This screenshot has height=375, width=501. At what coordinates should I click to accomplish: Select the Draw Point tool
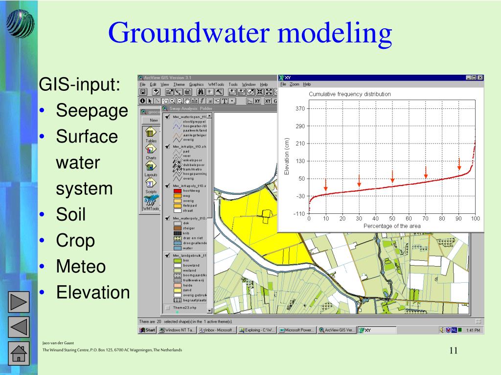pyautogui.click(x=232, y=101)
